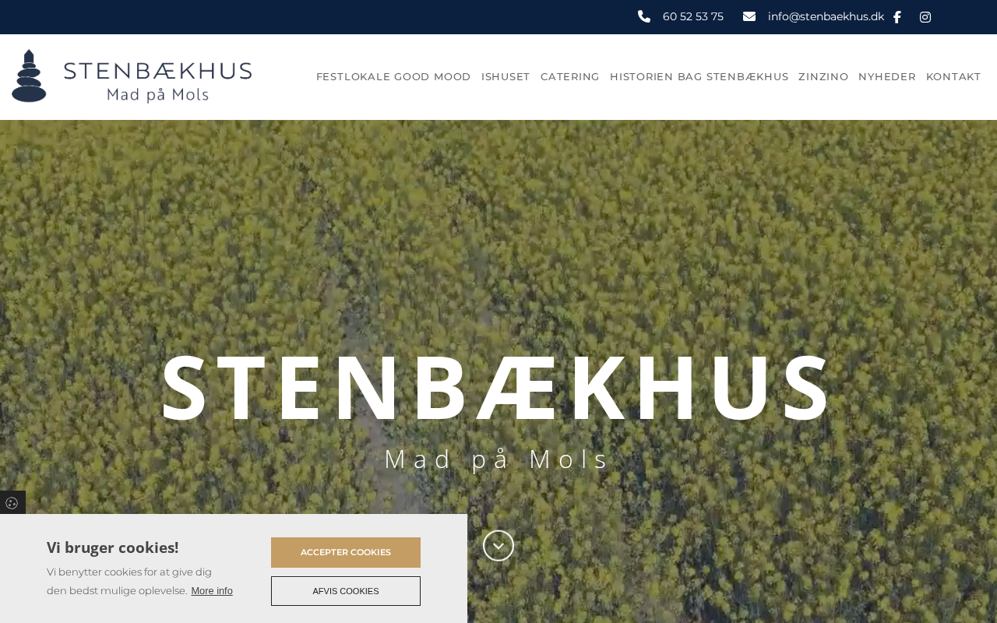Go to Historien bag Stenbækhus page
Image resolution: width=997 pixels, height=623 pixels.
(x=699, y=76)
